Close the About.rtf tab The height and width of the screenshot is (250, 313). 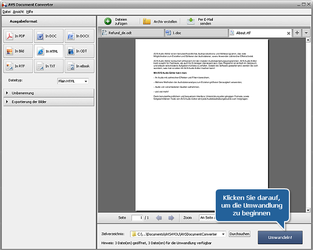(x=288, y=33)
